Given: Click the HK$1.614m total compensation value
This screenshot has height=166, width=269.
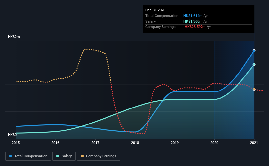Looking at the screenshot, I should [x=193, y=16].
